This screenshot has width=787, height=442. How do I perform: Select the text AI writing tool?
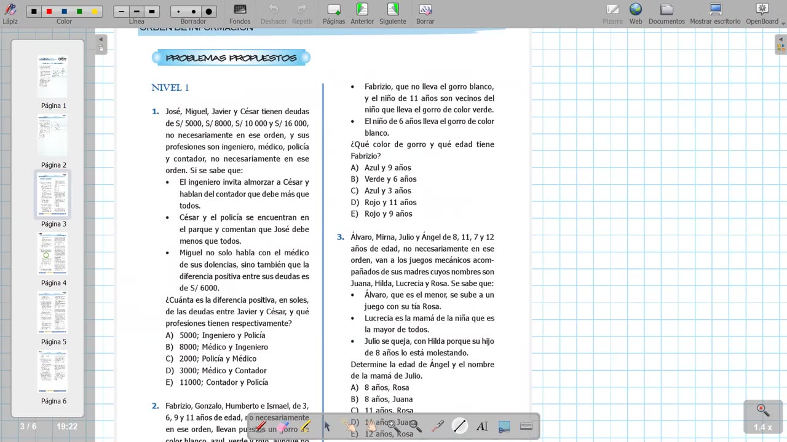point(482,426)
